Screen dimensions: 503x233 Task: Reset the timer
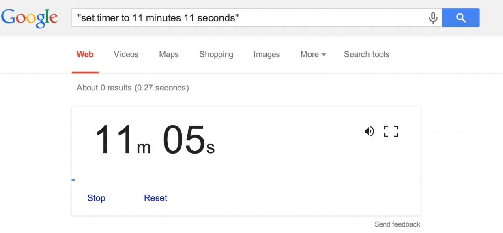(156, 198)
